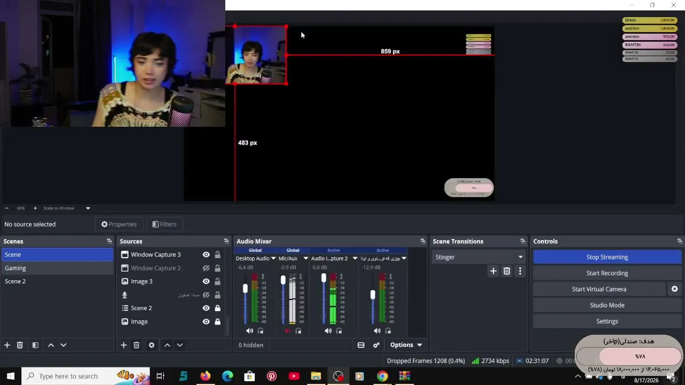
Task: Unmute the Mic/Aux channel
Action: click(287, 331)
